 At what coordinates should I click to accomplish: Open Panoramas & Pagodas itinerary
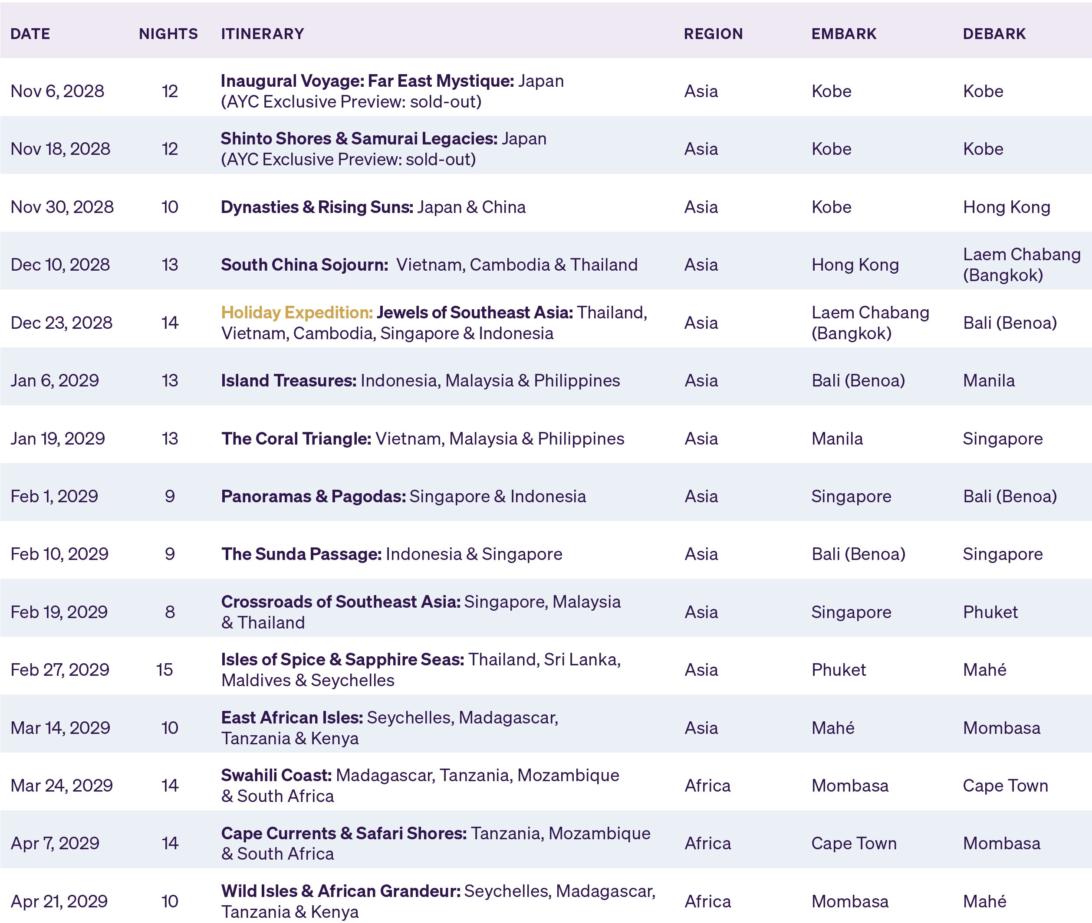point(313,496)
